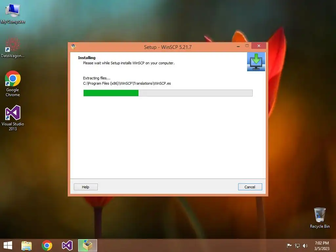Image resolution: width=336 pixels, height=252 pixels.
Task: Click the Help button in setup
Action: pyautogui.click(x=86, y=187)
